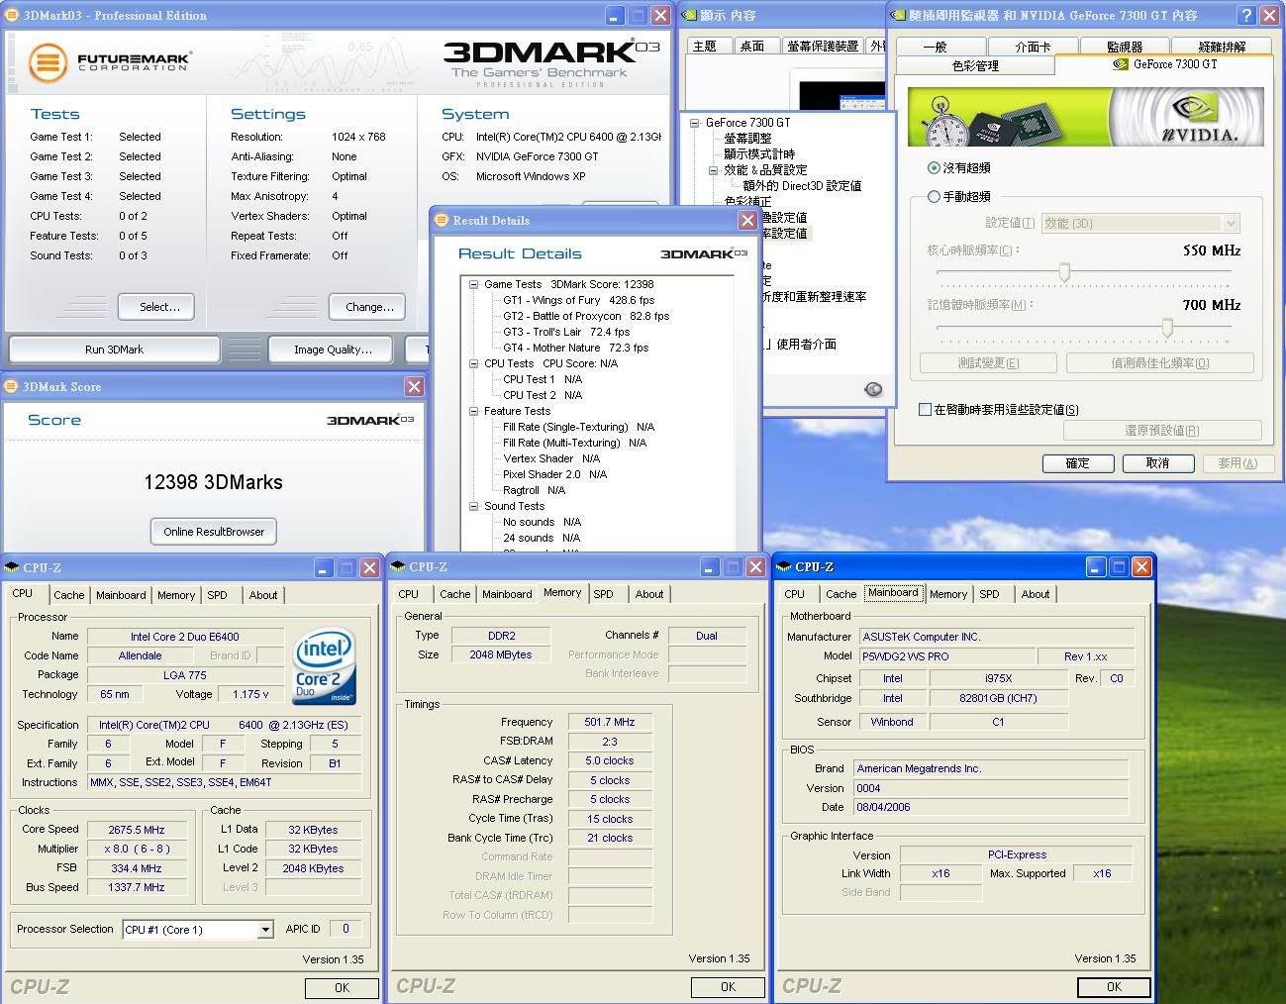Select 螢幕調整 in the NVIDIA tree
The height and width of the screenshot is (1004, 1286).
click(747, 139)
